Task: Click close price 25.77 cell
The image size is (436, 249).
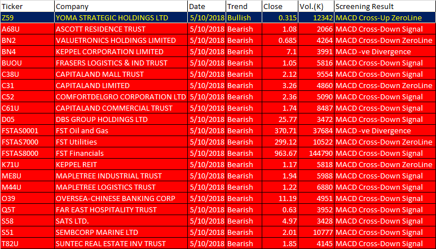Action: click(280, 119)
